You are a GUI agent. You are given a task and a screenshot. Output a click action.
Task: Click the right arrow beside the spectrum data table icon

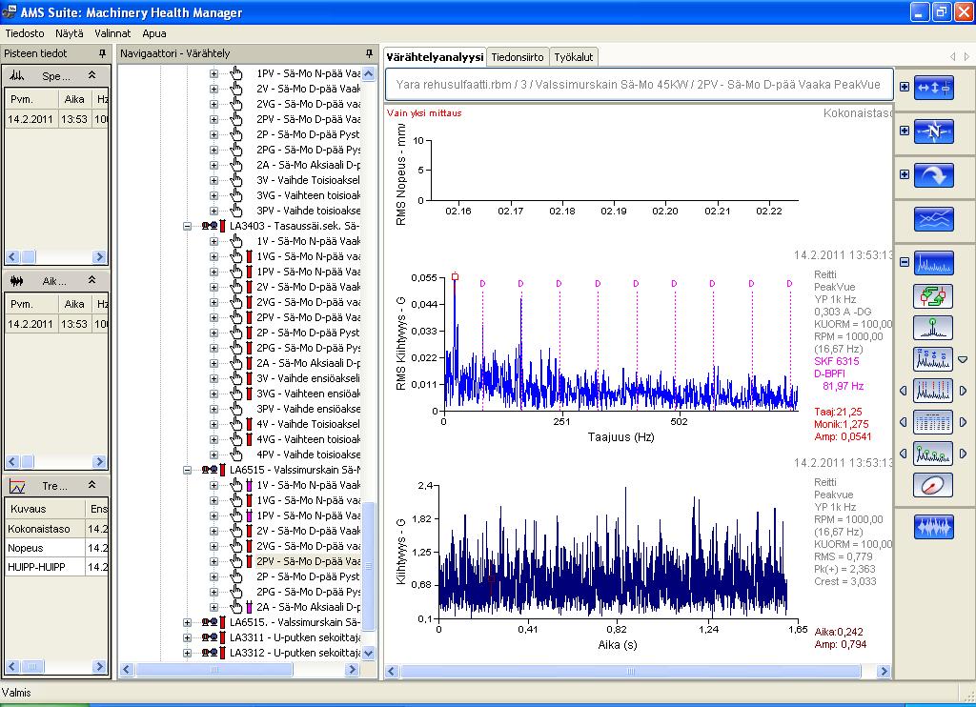(x=963, y=422)
